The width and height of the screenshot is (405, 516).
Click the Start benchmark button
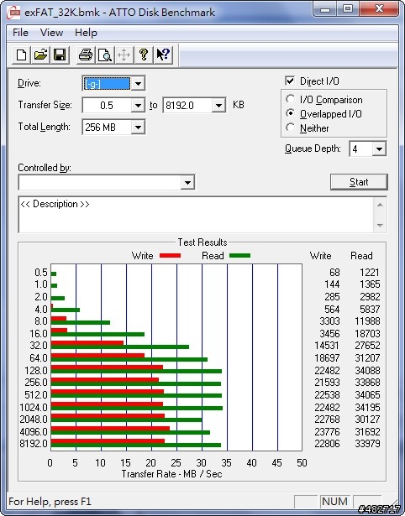(x=359, y=182)
